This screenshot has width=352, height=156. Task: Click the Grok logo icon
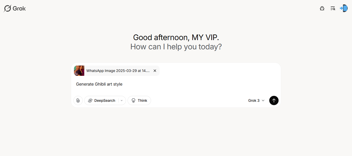pos(7,8)
